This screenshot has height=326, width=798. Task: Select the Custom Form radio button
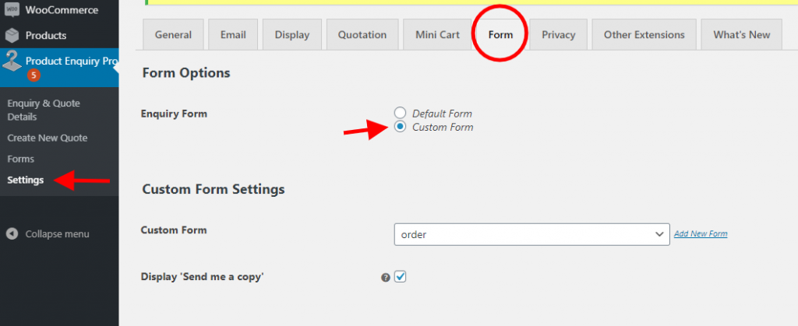(401, 127)
